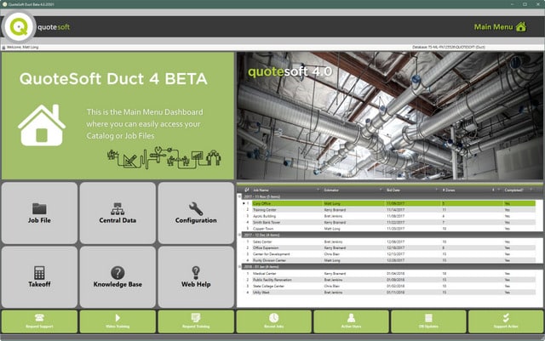The height and width of the screenshot is (341, 545).
Task: Open the Web Help lightbulb tile
Action: [x=196, y=277]
